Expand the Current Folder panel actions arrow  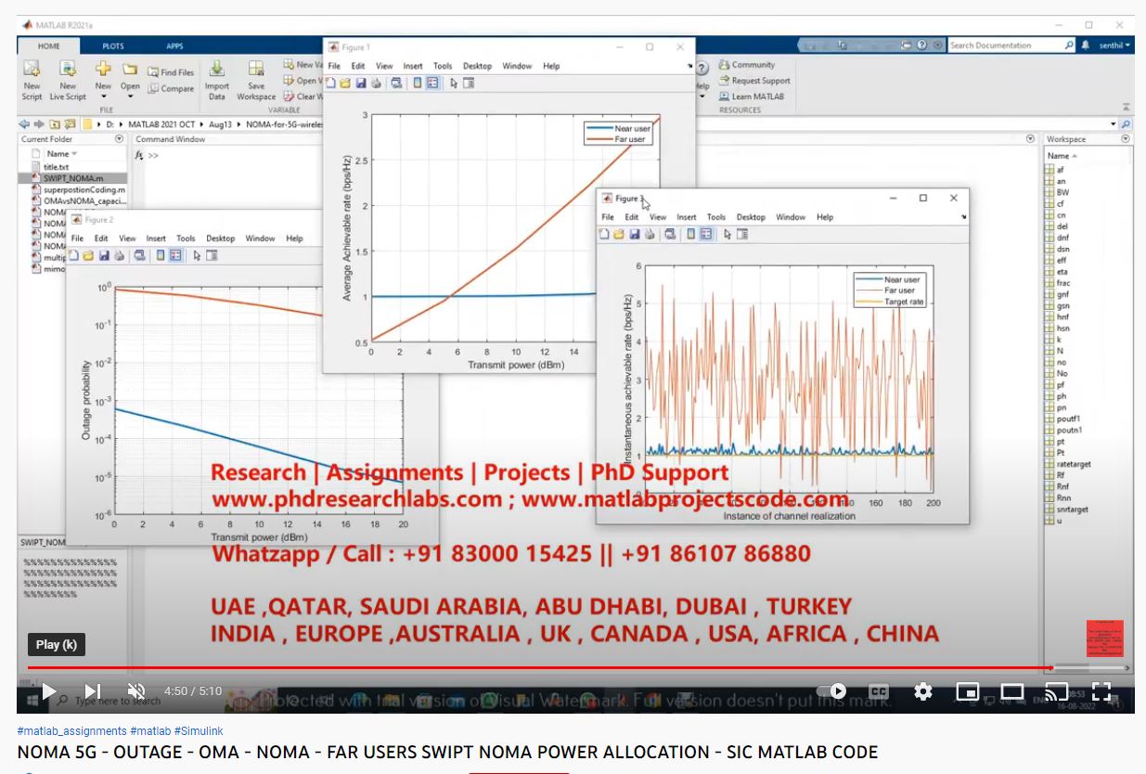click(x=119, y=139)
